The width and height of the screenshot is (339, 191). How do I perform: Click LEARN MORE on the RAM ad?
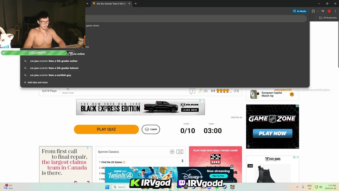click(x=190, y=110)
